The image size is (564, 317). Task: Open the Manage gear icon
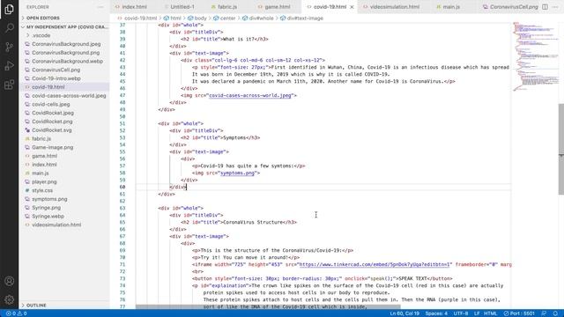[9, 299]
